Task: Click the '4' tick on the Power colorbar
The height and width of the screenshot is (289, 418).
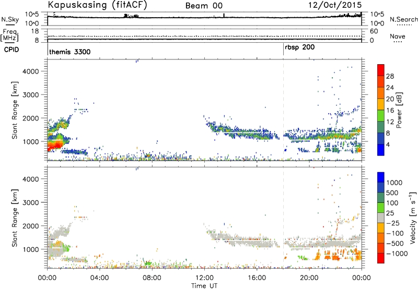Action: coord(388,144)
